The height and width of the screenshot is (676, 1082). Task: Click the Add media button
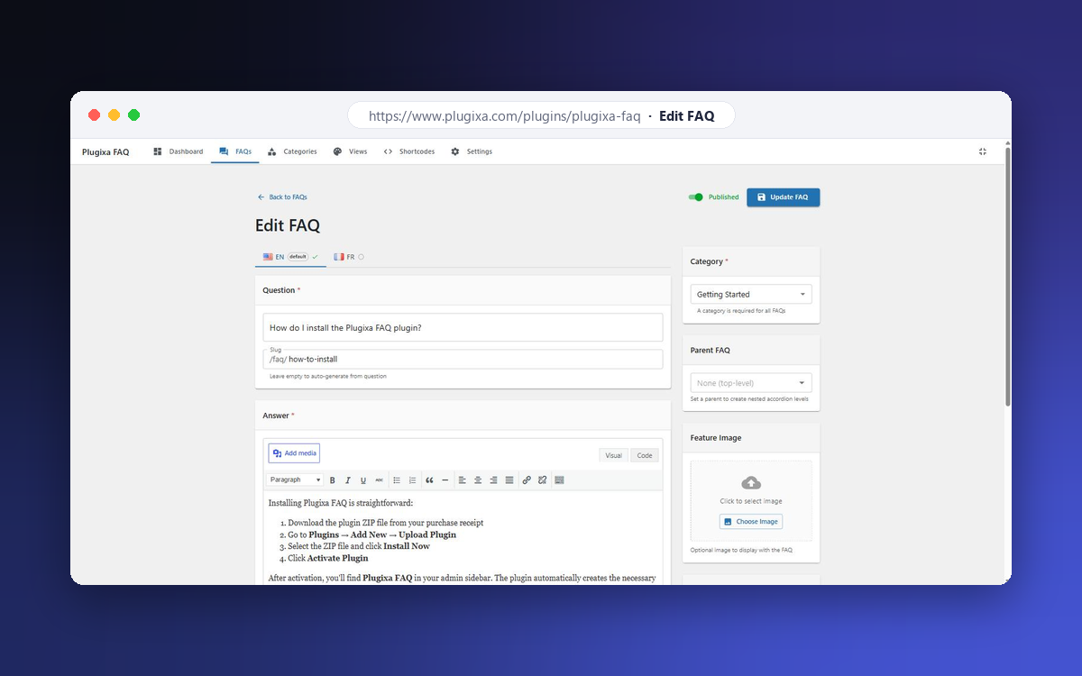pyautogui.click(x=294, y=453)
